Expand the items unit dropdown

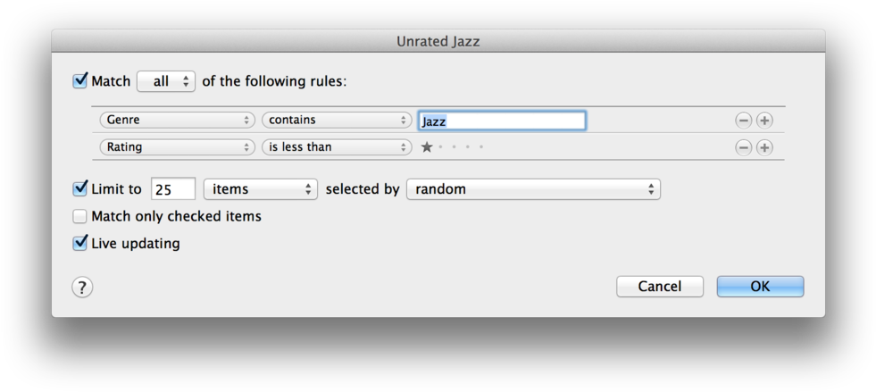260,189
